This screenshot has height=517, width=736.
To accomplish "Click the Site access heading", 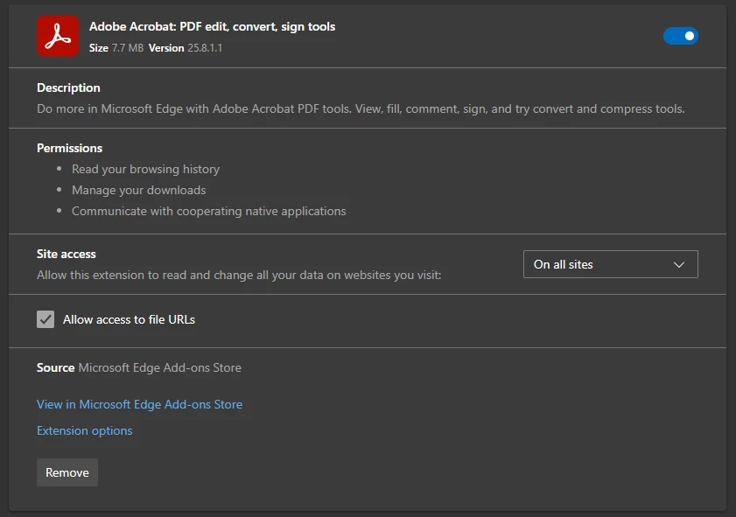I will coord(67,254).
